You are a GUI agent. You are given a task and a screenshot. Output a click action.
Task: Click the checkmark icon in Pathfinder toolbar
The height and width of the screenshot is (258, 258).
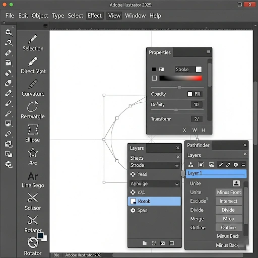point(221,165)
